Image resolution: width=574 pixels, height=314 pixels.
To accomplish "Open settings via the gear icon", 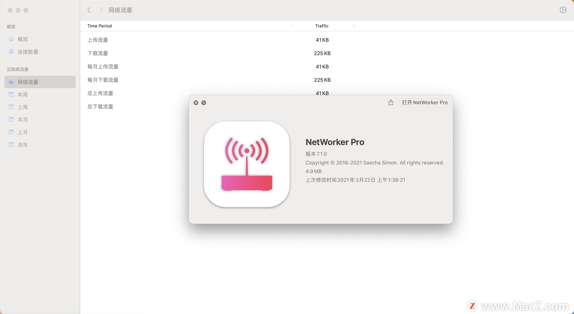I will click(x=563, y=10).
